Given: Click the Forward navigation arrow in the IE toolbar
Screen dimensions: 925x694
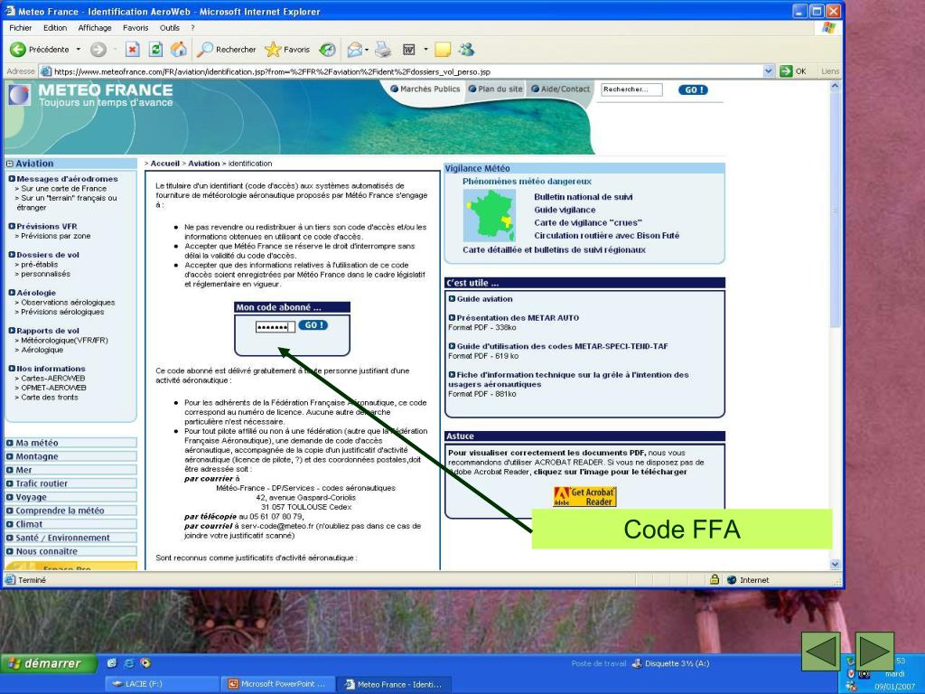Looking at the screenshot, I should 98,50.
